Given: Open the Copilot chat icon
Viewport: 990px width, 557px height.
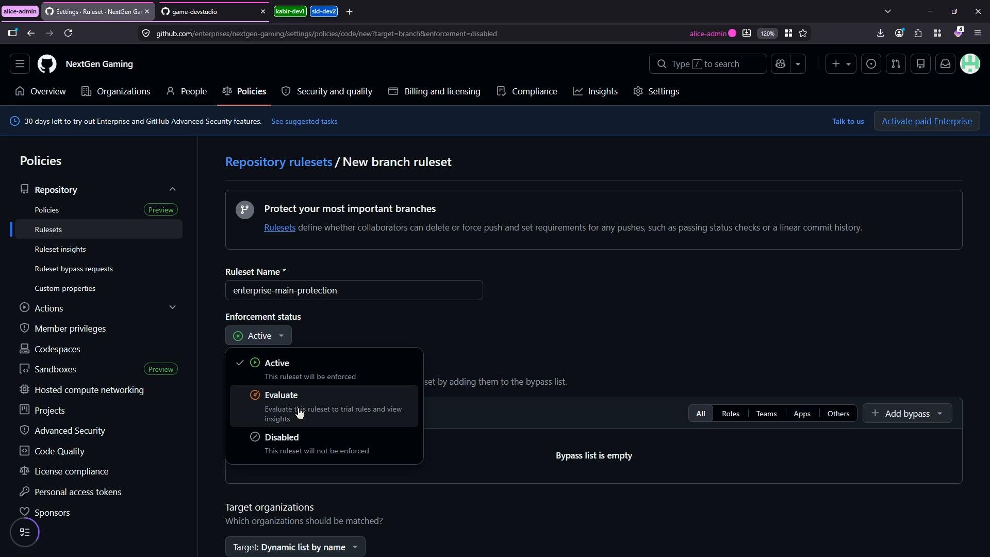Looking at the screenshot, I should tap(781, 64).
